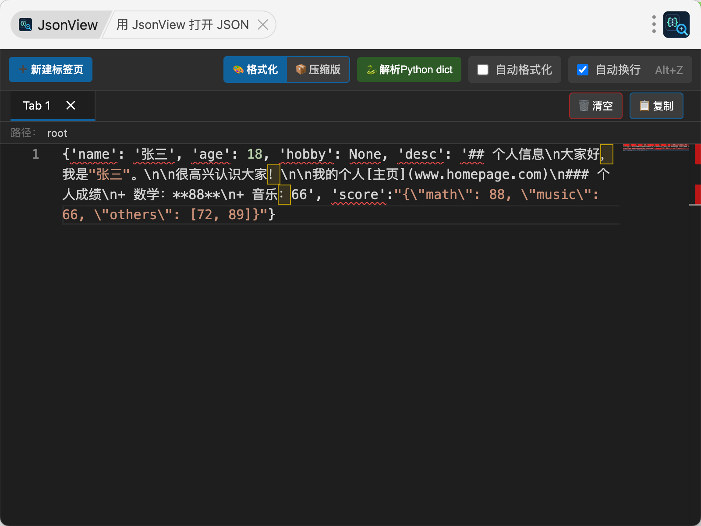Click line number 1 in the gutter

point(35,154)
